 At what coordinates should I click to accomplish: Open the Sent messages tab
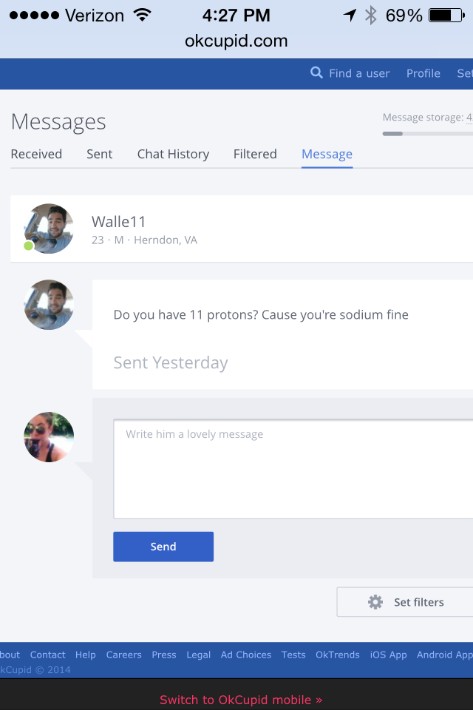point(100,154)
